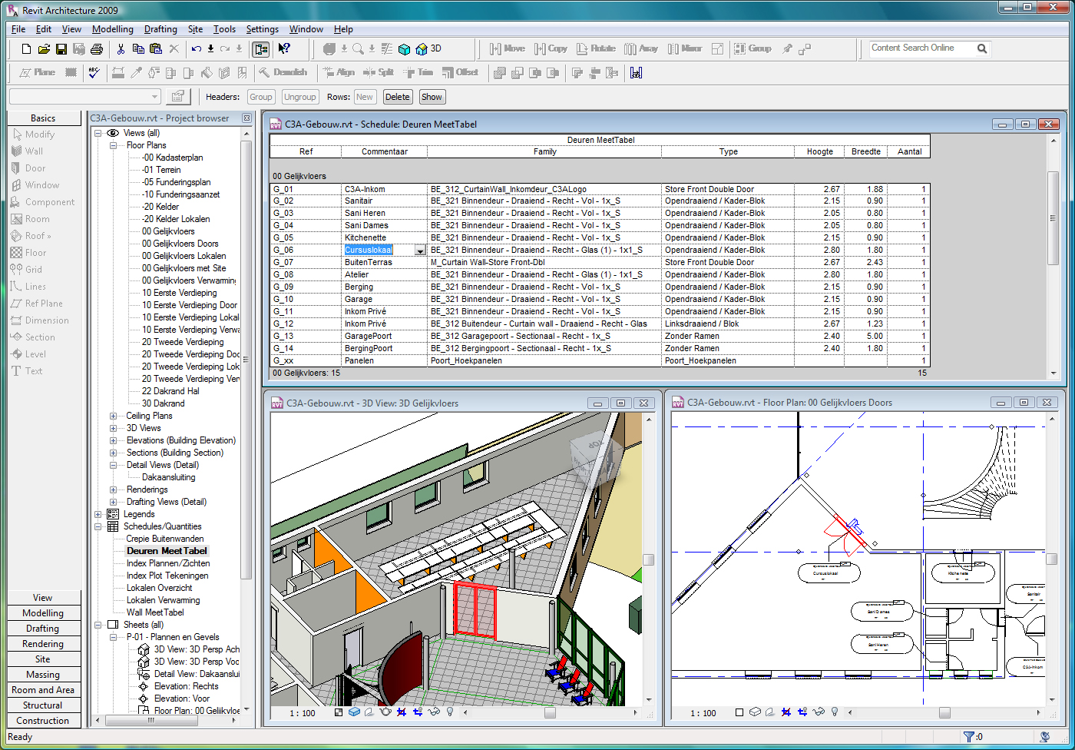1075x750 pixels.
Task: Create a new project with New icon
Action: tap(27, 49)
